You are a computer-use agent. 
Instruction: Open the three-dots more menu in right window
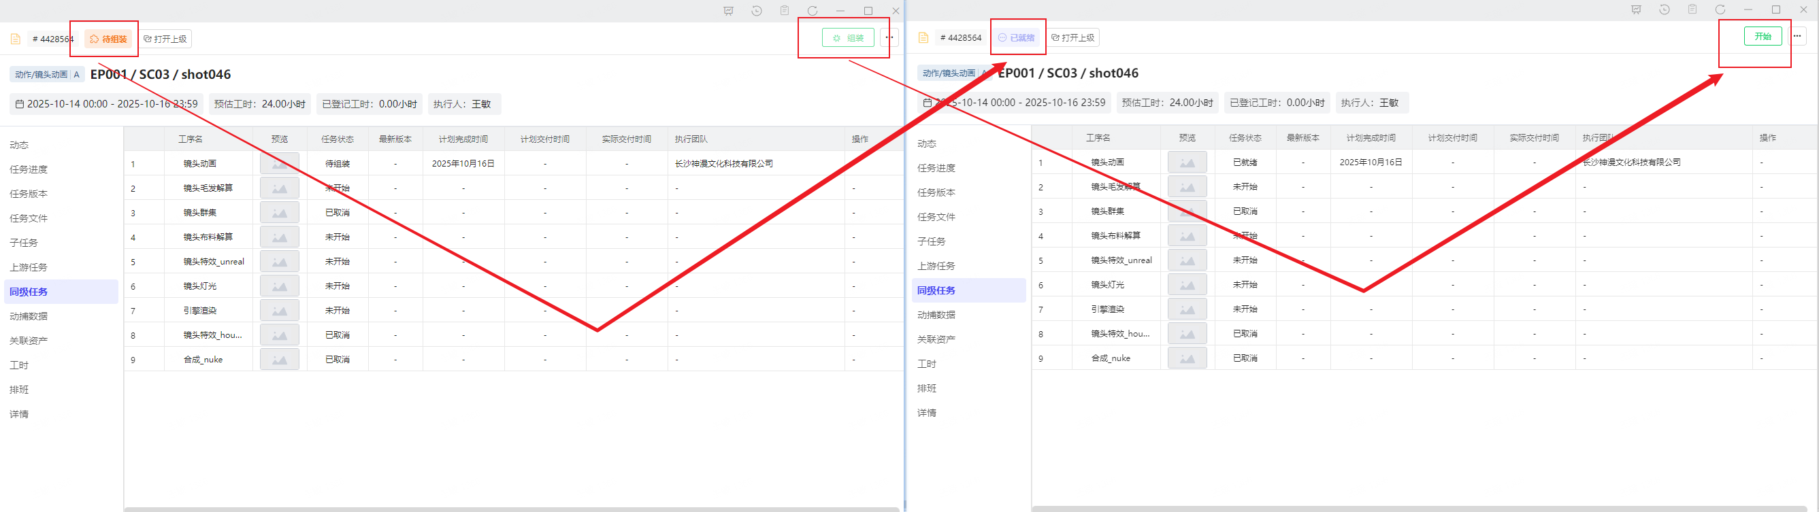(1797, 37)
